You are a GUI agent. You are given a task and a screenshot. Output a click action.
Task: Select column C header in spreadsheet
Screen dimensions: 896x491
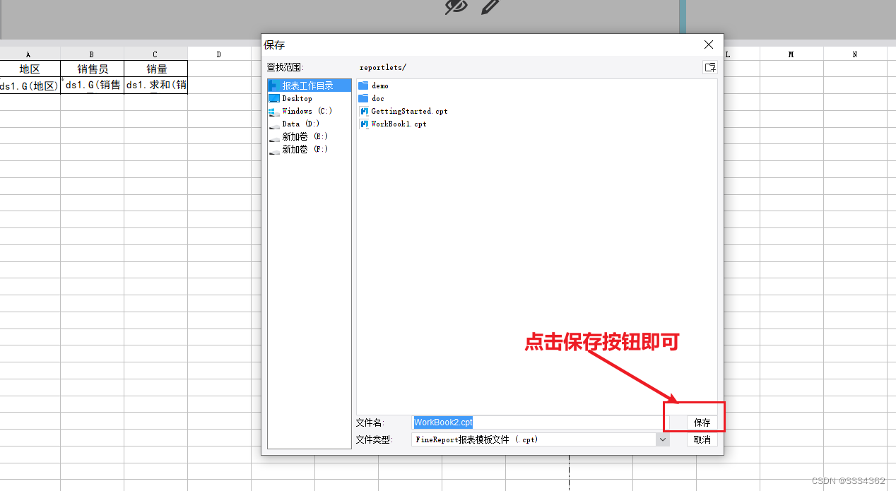click(155, 54)
